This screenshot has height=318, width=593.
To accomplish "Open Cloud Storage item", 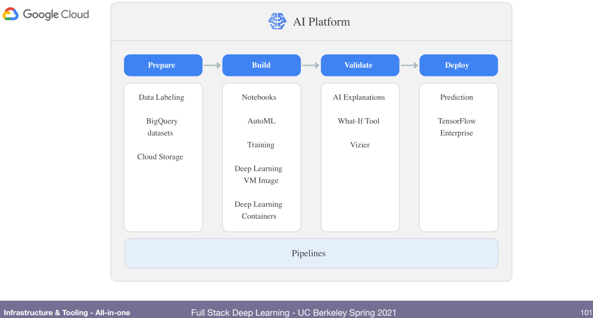I will coord(160,157).
